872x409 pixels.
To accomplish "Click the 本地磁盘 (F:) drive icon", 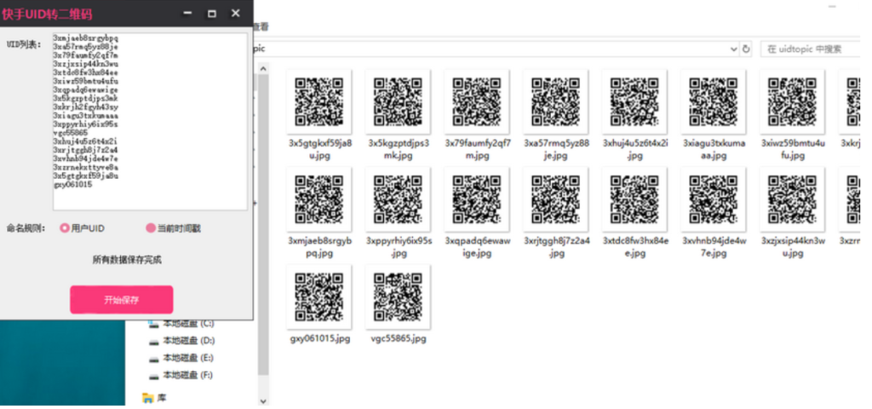I will (x=154, y=375).
